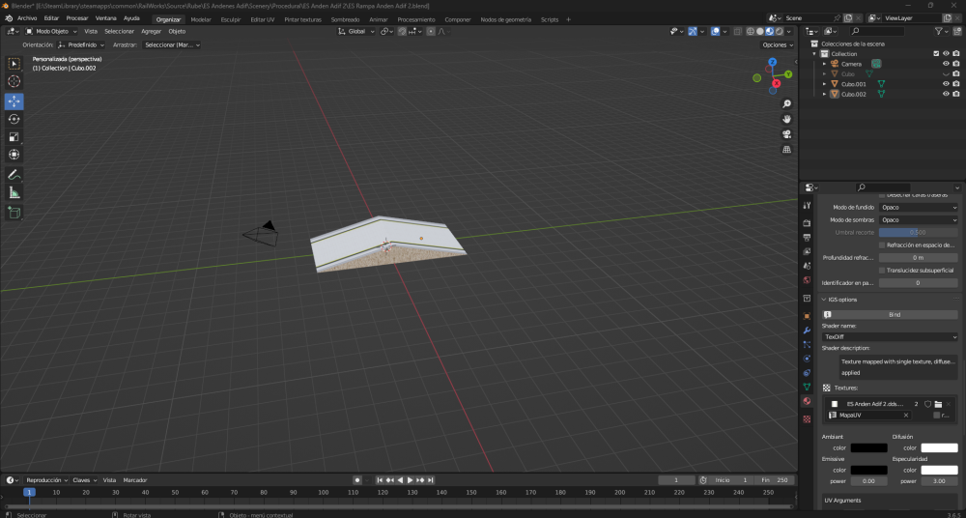Click the zoom magnifier viewport gizmo
The width and height of the screenshot is (966, 518).
[x=787, y=103]
